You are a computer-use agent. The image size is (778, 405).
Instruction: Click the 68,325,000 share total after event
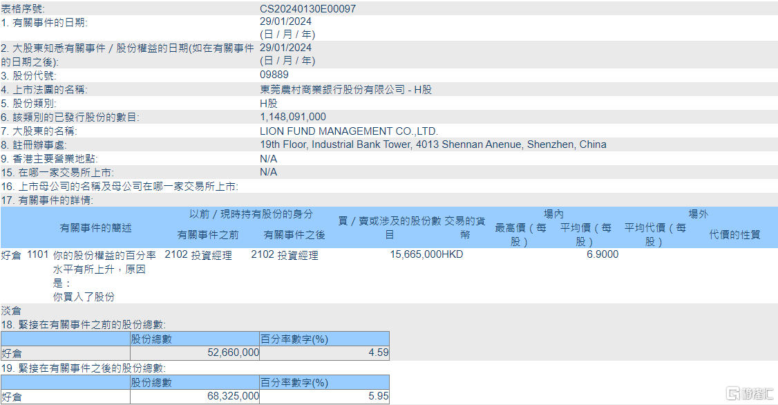click(x=234, y=396)
